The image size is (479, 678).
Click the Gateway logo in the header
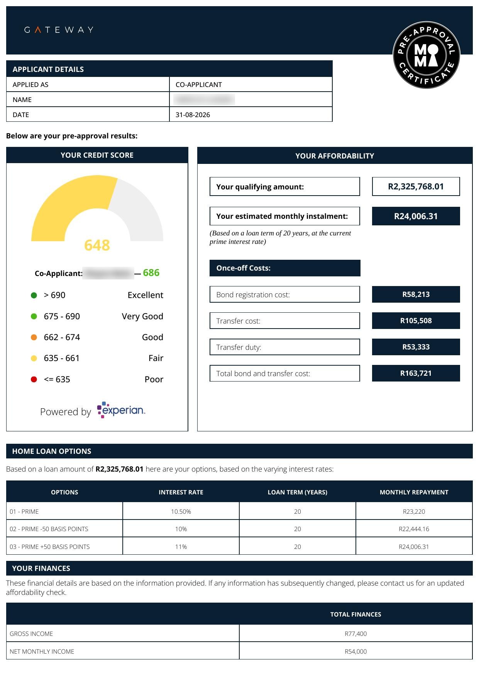[x=59, y=30]
